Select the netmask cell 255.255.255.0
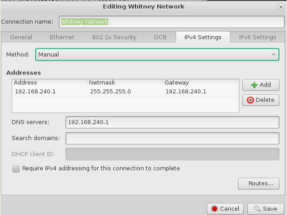Screen dimensions: 287x215 pyautogui.click(x=110, y=91)
